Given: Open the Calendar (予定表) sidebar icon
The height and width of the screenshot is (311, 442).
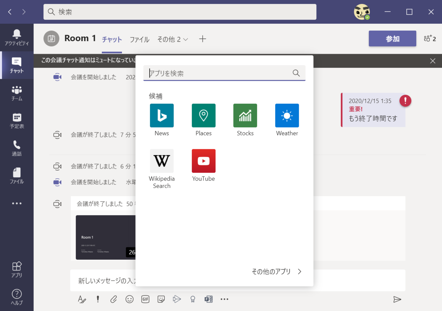Looking at the screenshot, I should (17, 121).
